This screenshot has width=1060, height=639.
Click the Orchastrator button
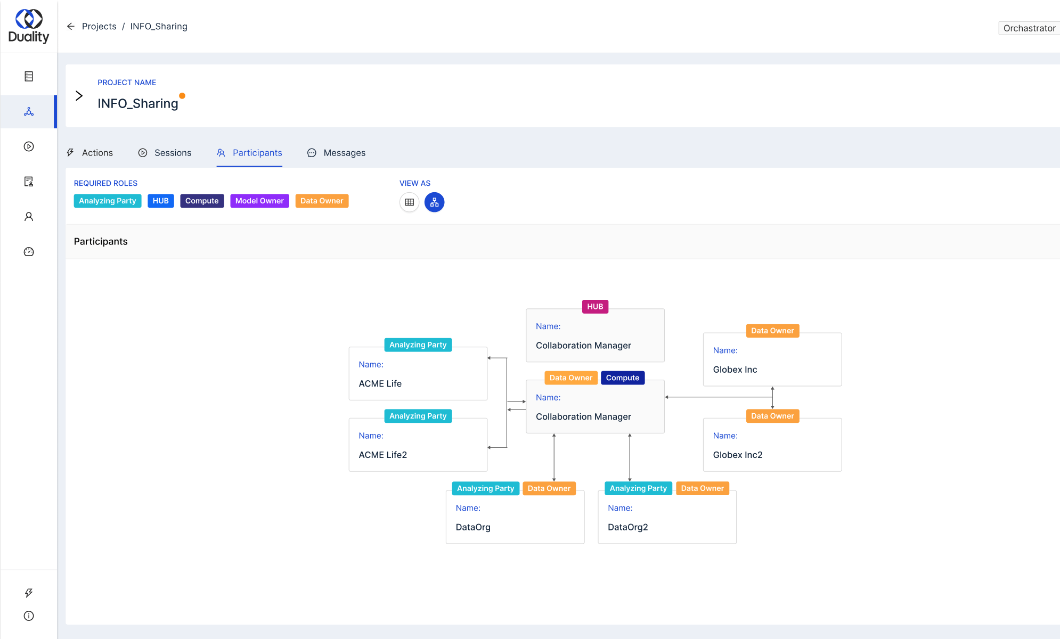click(x=1029, y=28)
